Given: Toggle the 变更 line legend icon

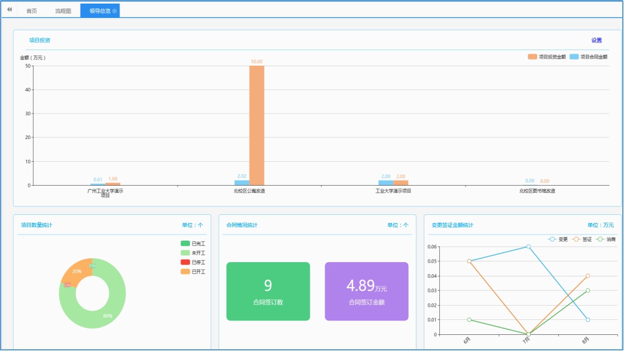Looking at the screenshot, I should pyautogui.click(x=552, y=239).
